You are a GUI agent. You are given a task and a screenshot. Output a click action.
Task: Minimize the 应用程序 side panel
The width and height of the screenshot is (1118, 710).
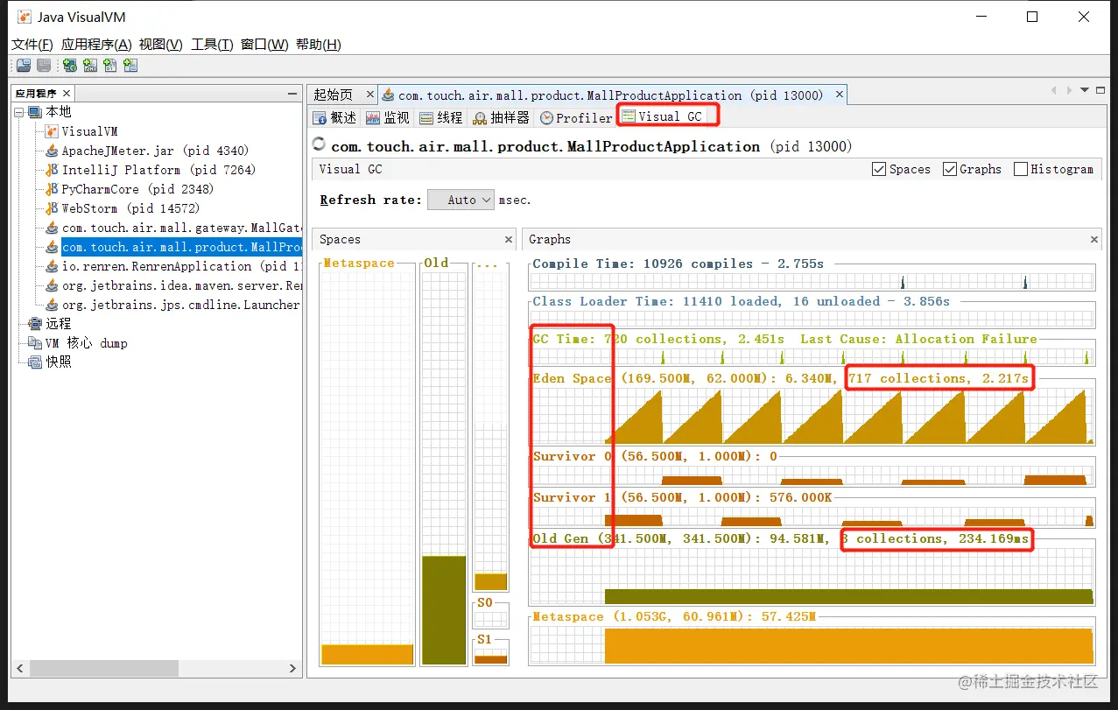point(292,94)
